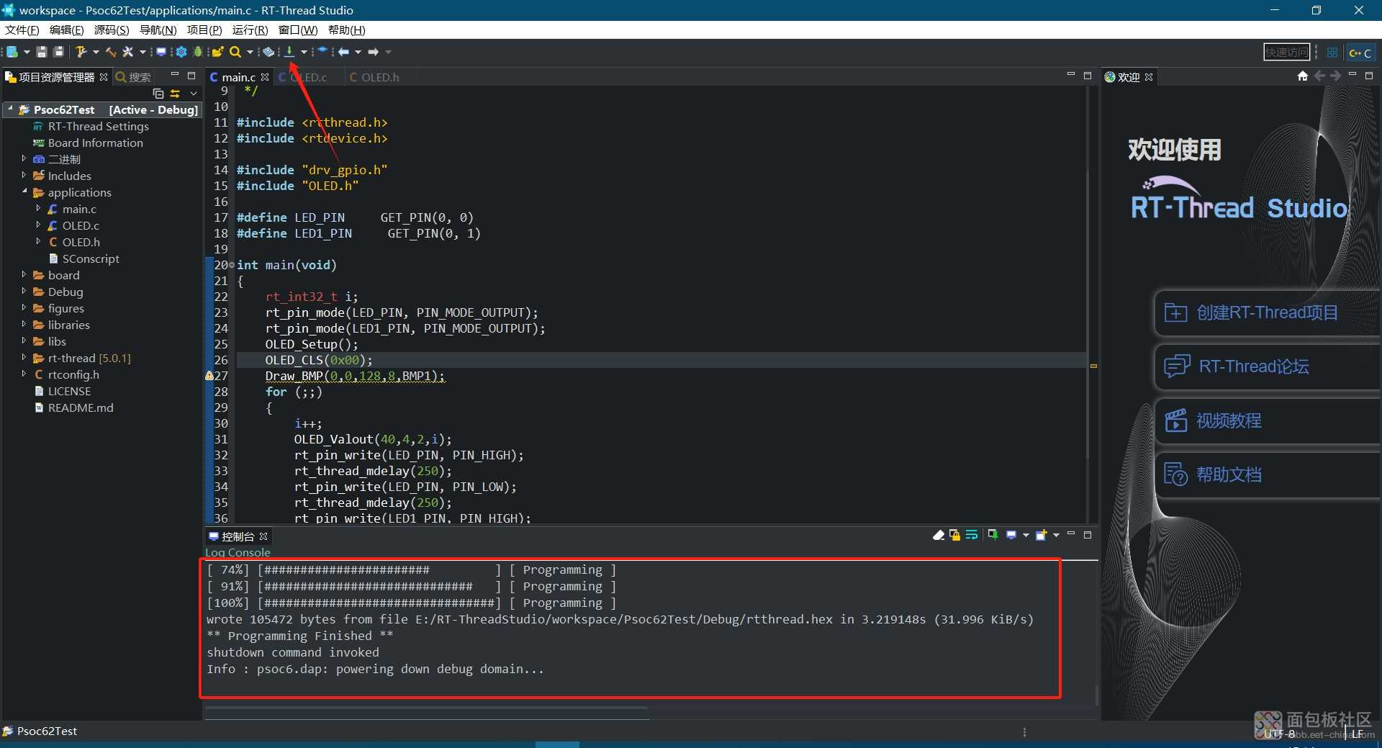The image size is (1382, 748).
Task: Click the new console view icon
Action: point(1041,535)
